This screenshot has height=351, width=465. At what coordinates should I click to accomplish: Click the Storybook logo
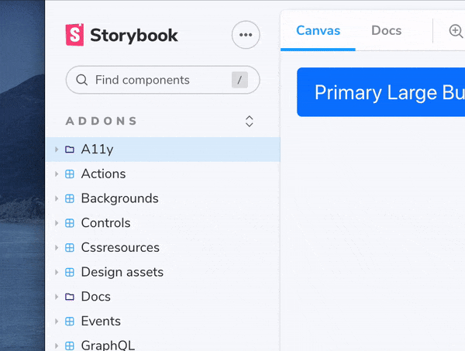122,35
